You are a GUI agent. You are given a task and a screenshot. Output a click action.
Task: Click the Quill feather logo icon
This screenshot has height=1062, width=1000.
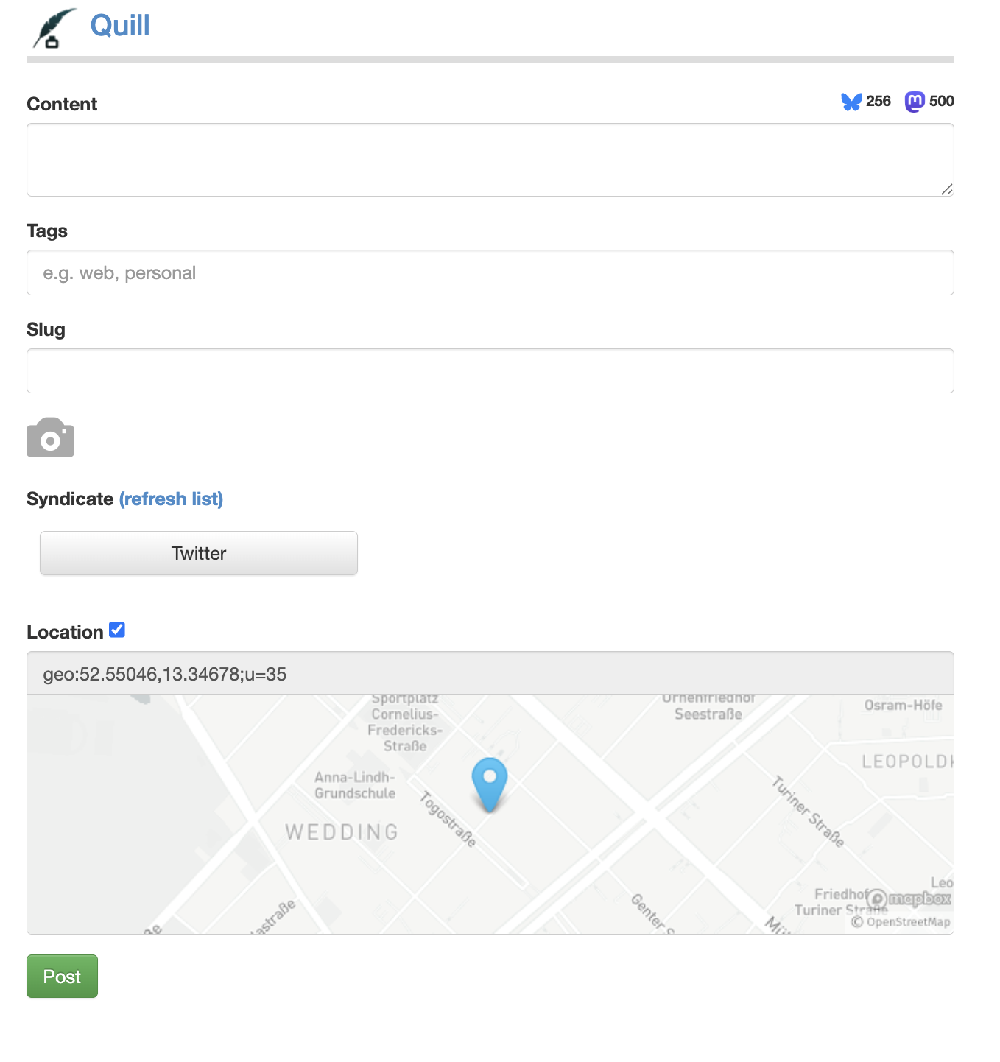coord(54,29)
